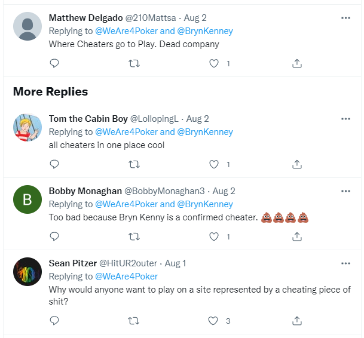364x338 pixels.
Task: Reply to Matthew Delgado's tweet
Action: (54, 63)
